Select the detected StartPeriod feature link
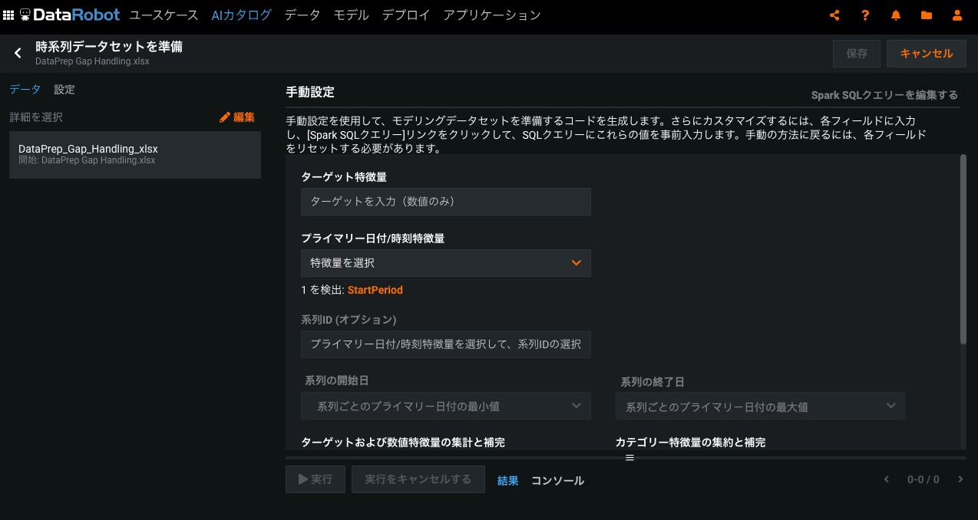Image resolution: width=978 pixels, height=520 pixels. click(x=375, y=290)
